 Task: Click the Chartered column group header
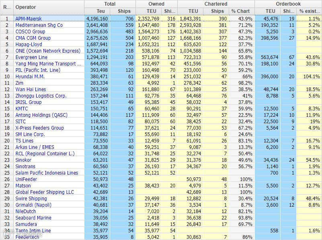(216, 4)
